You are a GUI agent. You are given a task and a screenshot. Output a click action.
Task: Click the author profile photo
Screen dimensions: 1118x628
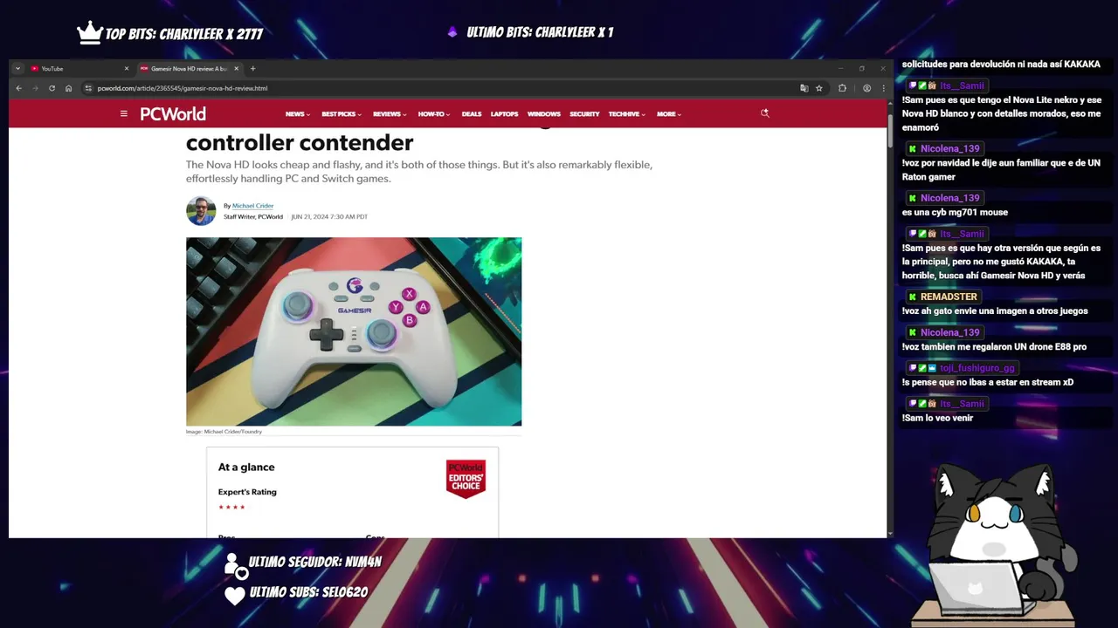[x=201, y=211]
